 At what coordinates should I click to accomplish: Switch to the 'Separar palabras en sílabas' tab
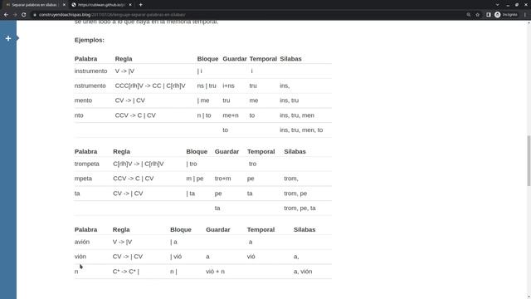[34, 5]
